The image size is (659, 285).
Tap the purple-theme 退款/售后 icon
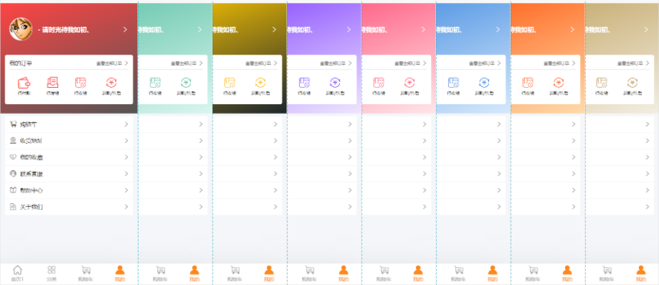point(335,83)
